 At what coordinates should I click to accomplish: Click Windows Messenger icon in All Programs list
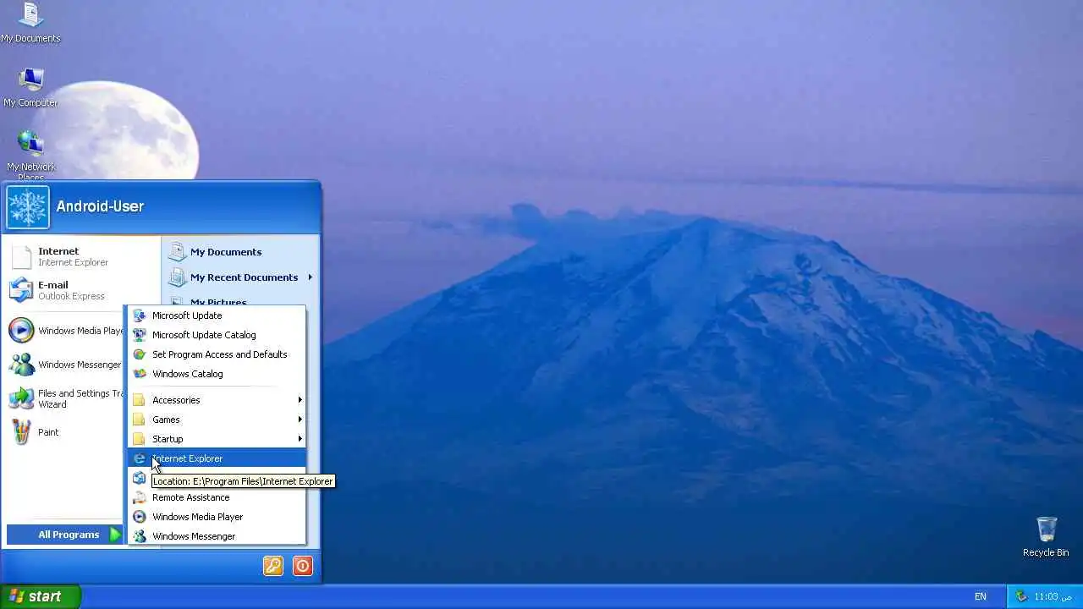pos(140,536)
